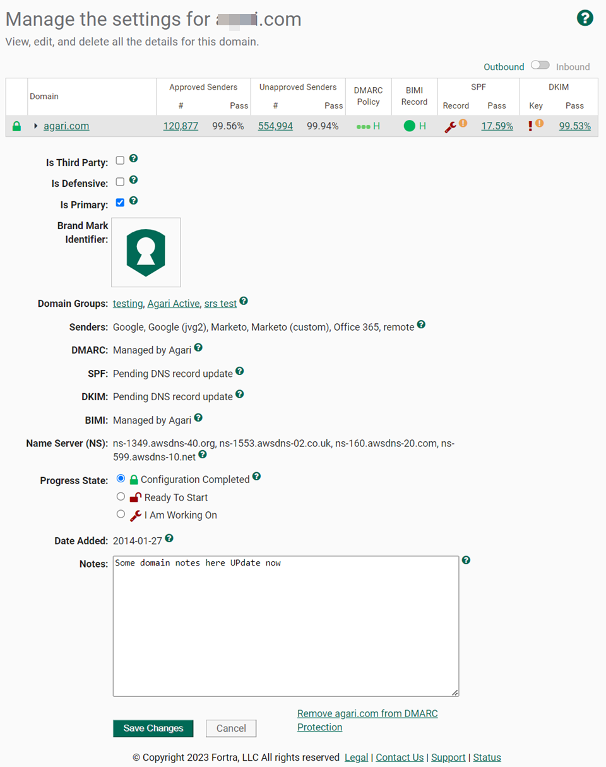Open the 99.53% DKIM pass link

click(x=575, y=126)
